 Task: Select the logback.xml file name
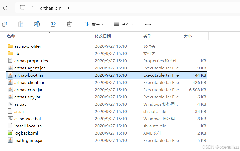point(26,133)
